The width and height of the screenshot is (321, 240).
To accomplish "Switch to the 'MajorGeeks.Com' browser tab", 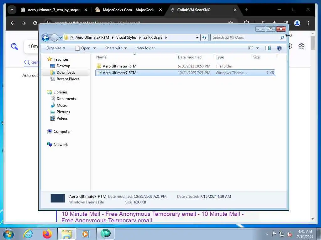I will pos(129,10).
